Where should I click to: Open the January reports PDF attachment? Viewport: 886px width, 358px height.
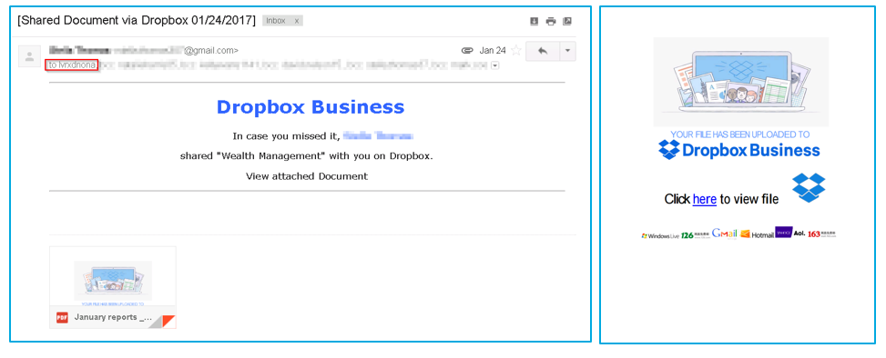[x=112, y=287]
